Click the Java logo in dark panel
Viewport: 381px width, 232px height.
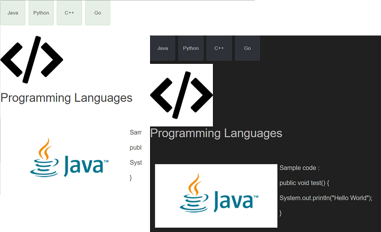tap(216, 196)
